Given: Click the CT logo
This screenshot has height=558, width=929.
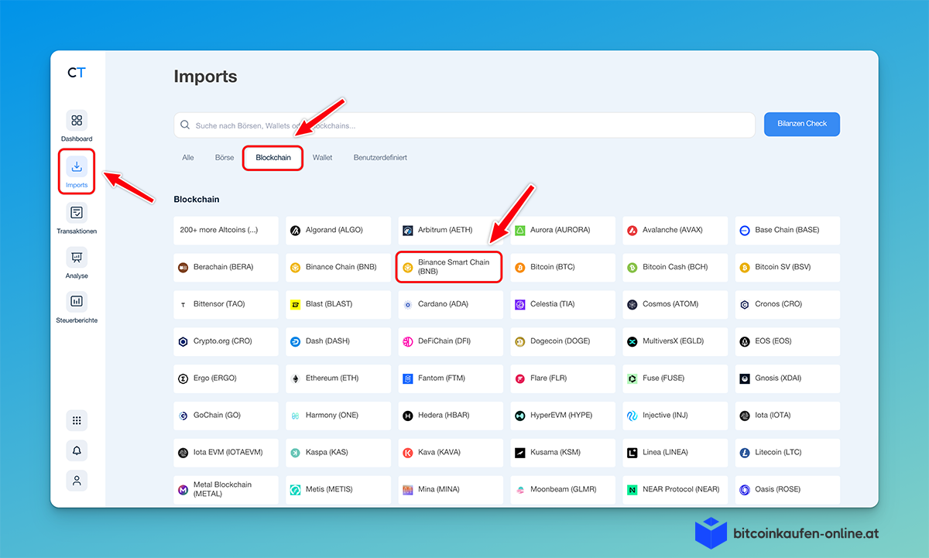Looking at the screenshot, I should (x=77, y=73).
